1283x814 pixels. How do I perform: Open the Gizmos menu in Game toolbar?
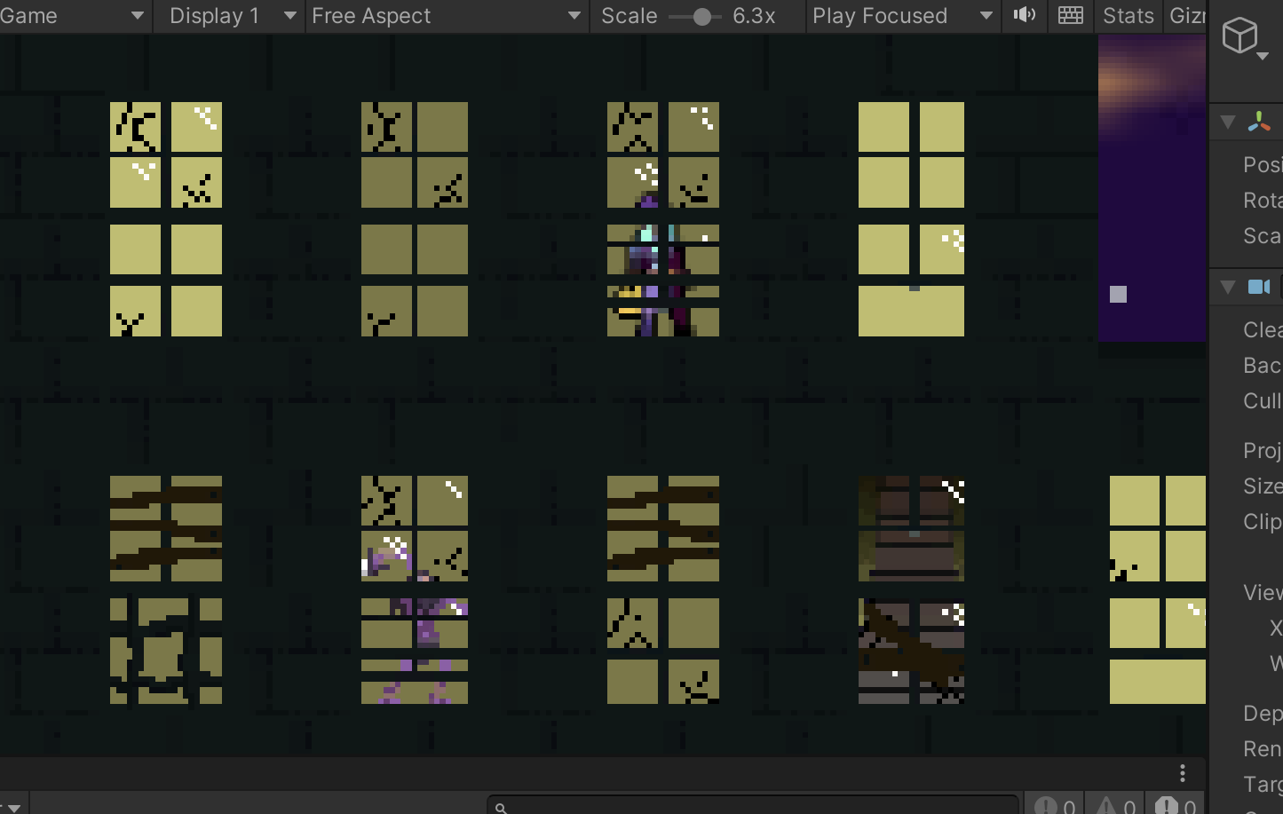pos(1186,15)
